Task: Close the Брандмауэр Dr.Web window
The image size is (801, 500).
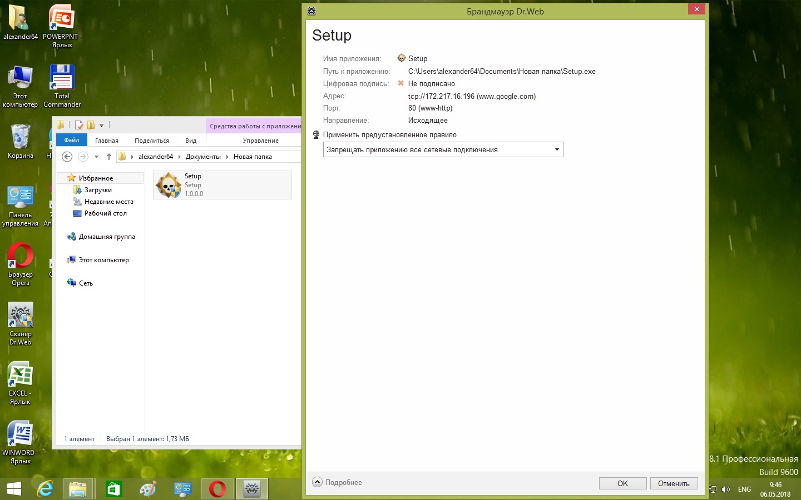Action: pos(696,9)
